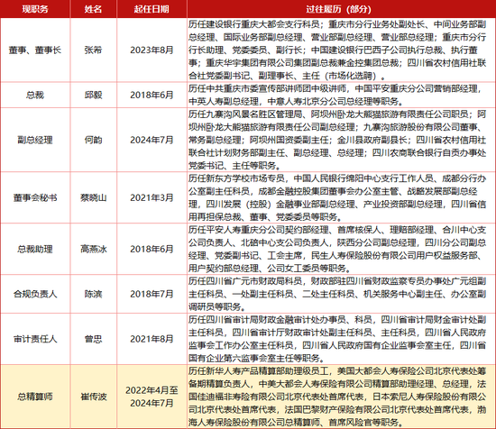Screen dimensions: 496x429
Task: Select the name cell 邱毅
Action: coord(93,95)
